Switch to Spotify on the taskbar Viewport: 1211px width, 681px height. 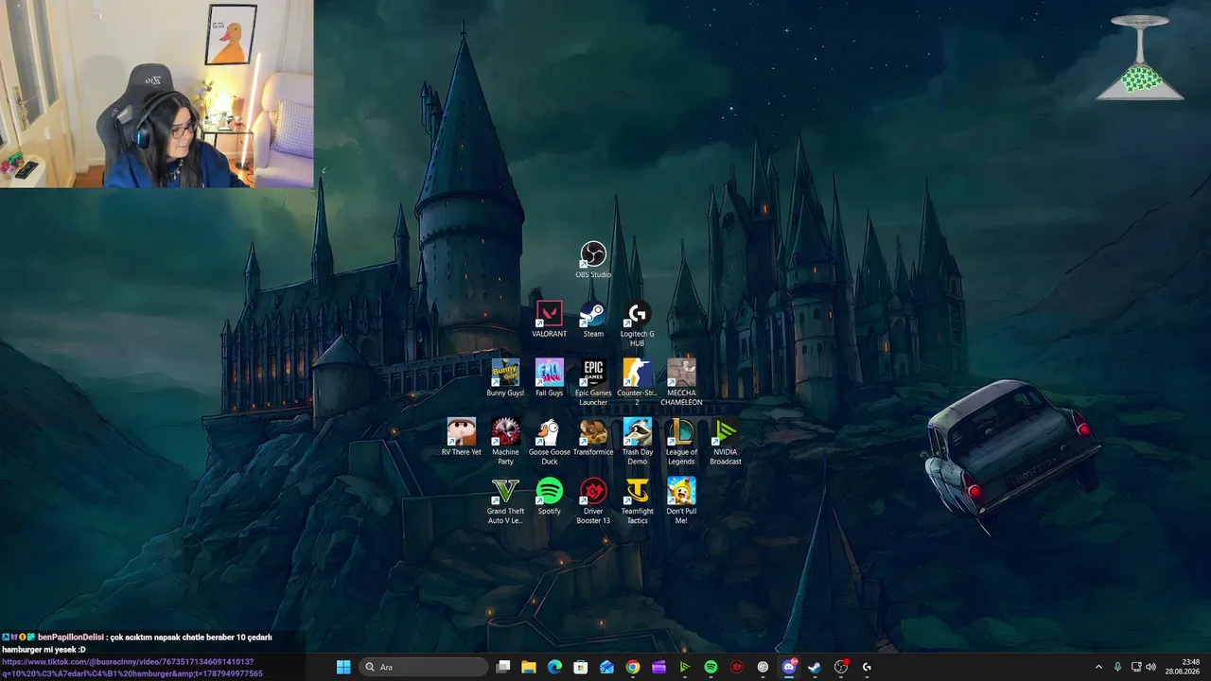pos(711,667)
